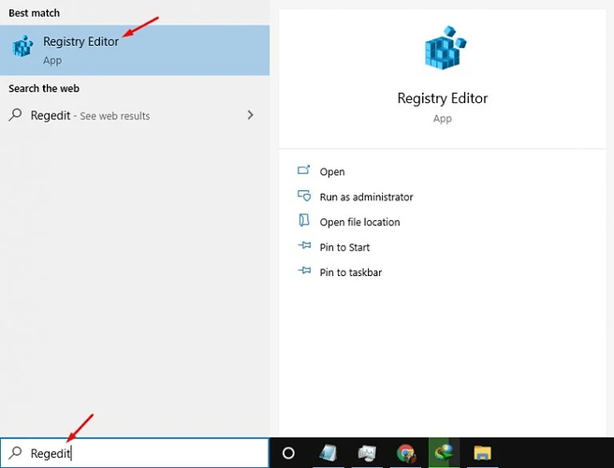Screen dimensions: 614x468
Task: Open Cortana circle on the taskbar
Action: tap(288, 453)
